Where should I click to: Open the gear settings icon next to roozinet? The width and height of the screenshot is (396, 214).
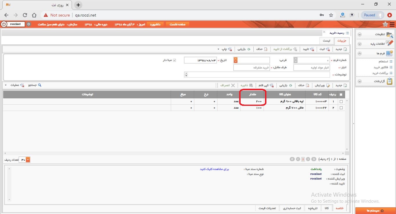[x=28, y=24]
